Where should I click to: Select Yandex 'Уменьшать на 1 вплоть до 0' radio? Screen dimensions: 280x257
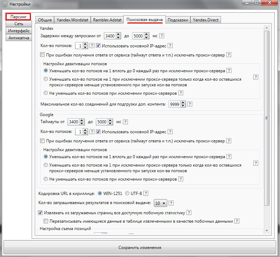click(46, 70)
